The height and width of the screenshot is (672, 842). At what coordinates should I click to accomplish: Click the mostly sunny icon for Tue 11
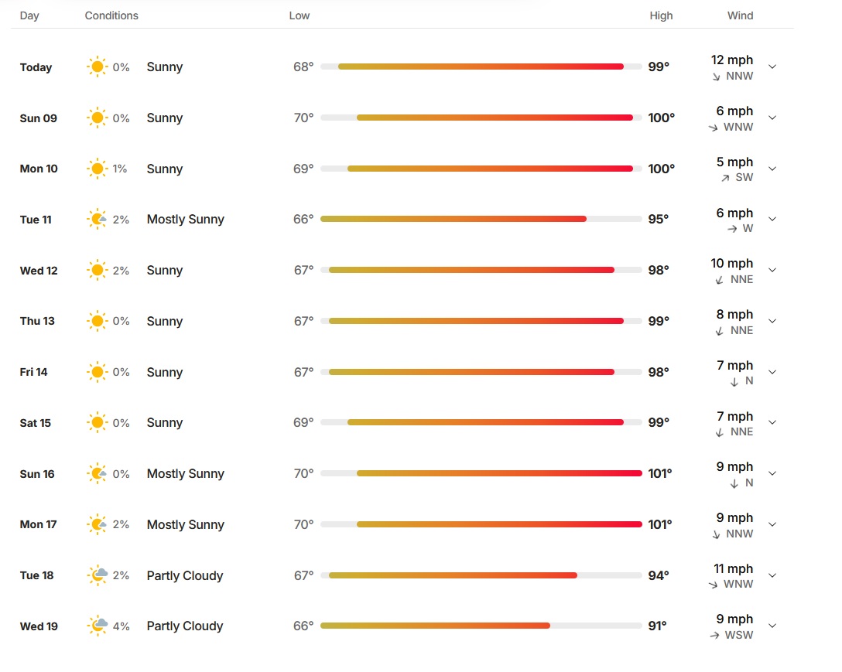tap(98, 219)
